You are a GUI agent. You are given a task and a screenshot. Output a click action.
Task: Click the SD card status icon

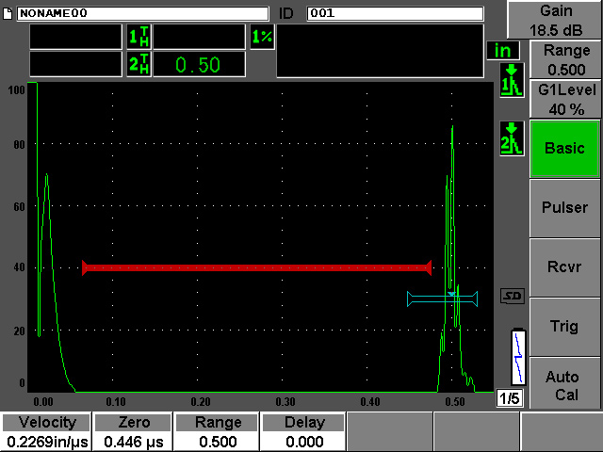tap(512, 296)
